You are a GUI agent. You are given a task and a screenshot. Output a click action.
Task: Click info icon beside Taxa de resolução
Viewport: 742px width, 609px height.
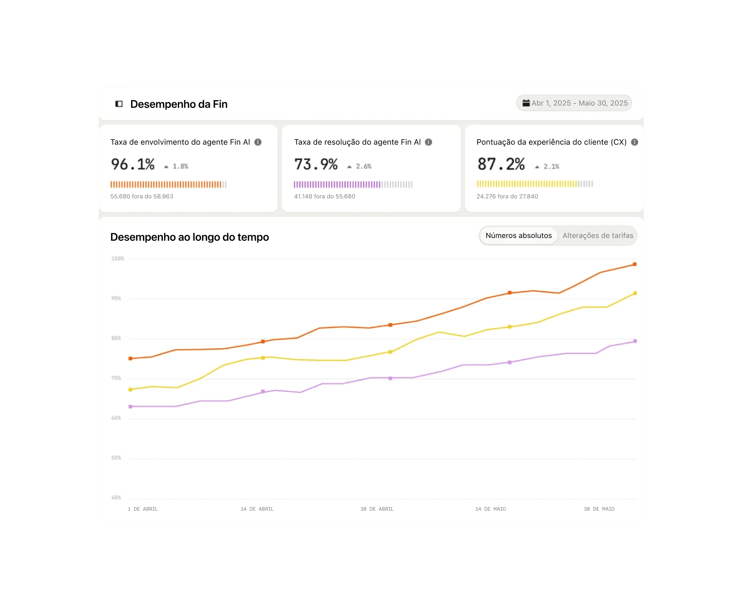coord(429,142)
